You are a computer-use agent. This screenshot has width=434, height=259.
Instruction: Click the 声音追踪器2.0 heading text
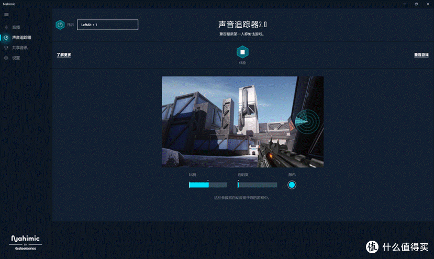click(x=242, y=25)
